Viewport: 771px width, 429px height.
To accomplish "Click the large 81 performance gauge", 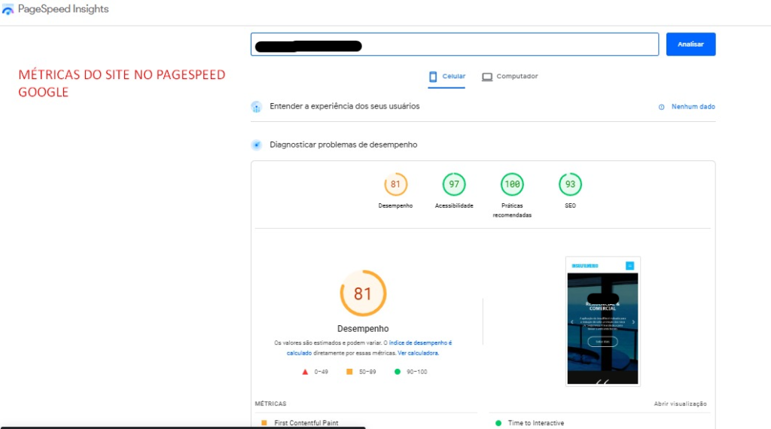I will click(363, 294).
